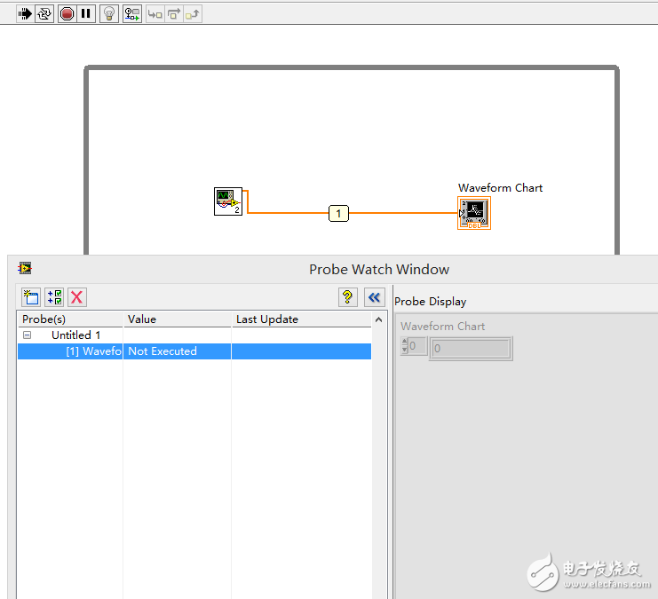Viewport: 658px width, 599px height.
Task: Click the Probe Watch Window title text
Action: pos(379,269)
